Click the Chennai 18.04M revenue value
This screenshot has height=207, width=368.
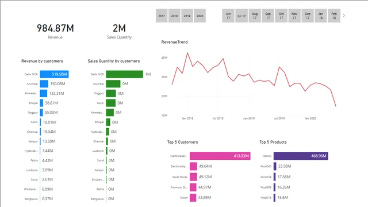point(49,132)
